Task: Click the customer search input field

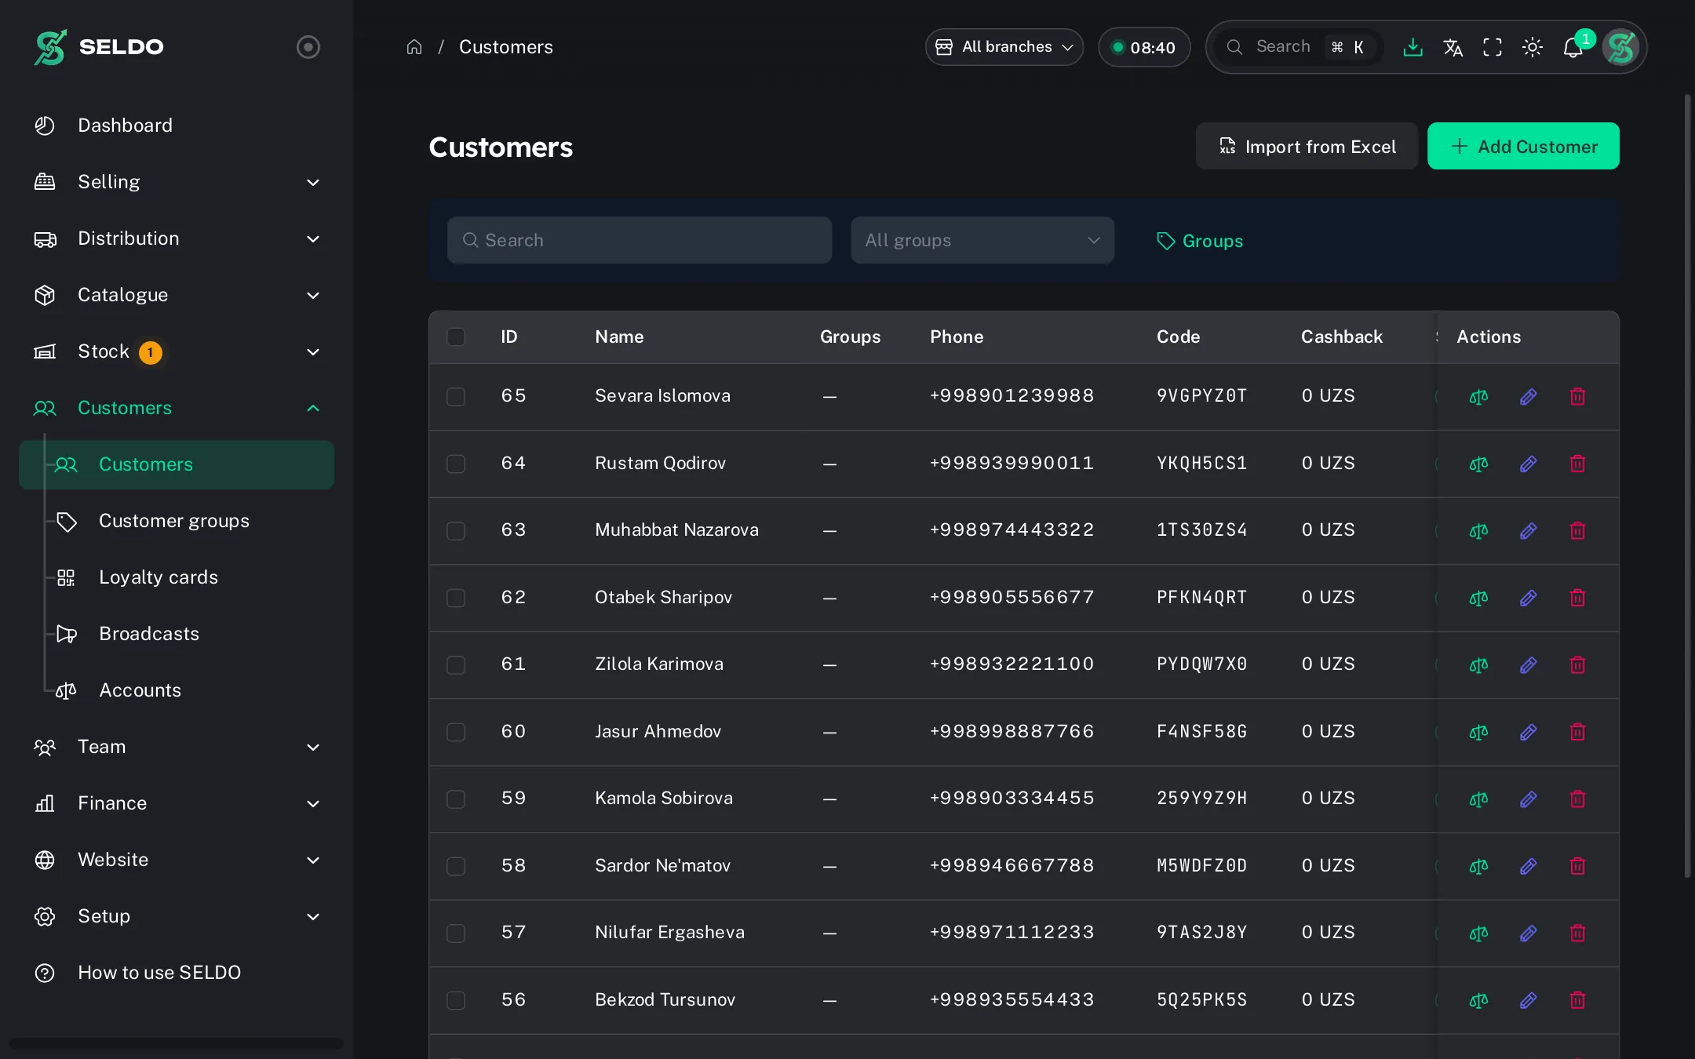Action: tap(640, 240)
